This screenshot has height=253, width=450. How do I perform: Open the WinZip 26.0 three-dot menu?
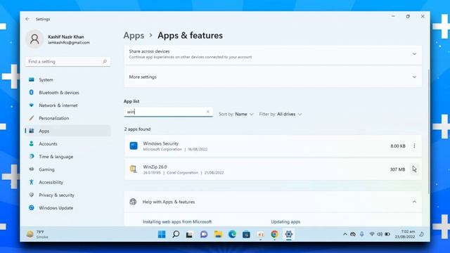tap(414, 169)
